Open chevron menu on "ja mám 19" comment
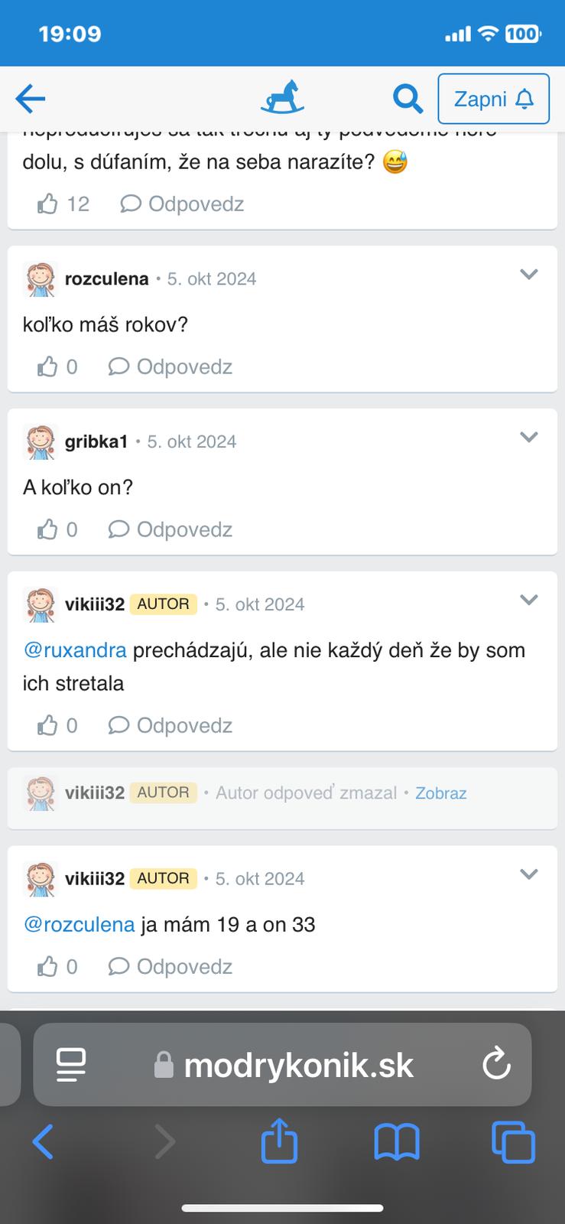The height and width of the screenshot is (1224, 565). (529, 874)
